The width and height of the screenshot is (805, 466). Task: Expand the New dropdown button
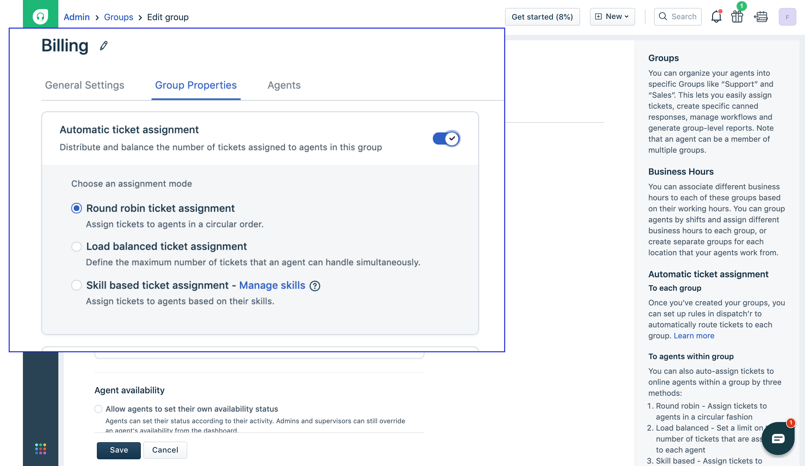click(x=612, y=16)
